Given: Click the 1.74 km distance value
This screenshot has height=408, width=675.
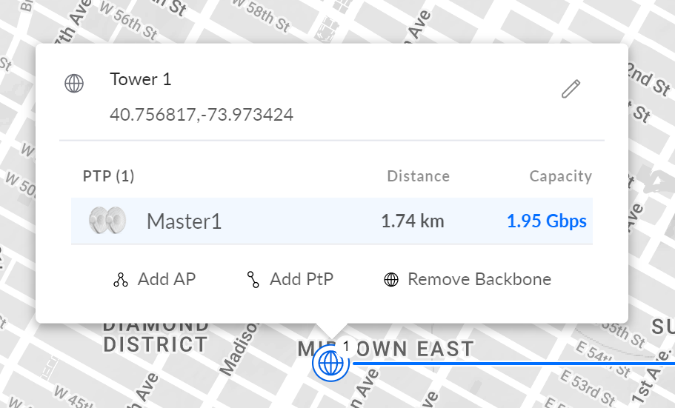Looking at the screenshot, I should click(x=413, y=221).
